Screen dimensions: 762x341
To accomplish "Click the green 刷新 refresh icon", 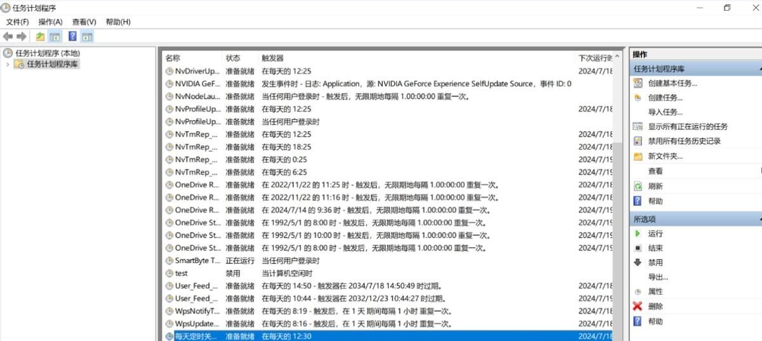I will pos(638,186).
